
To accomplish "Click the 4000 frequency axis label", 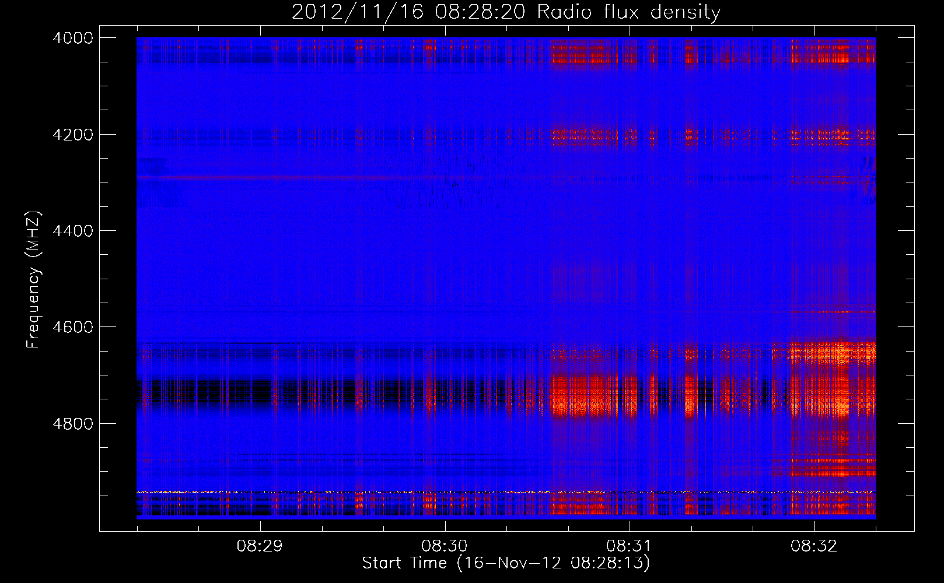I will [x=73, y=38].
